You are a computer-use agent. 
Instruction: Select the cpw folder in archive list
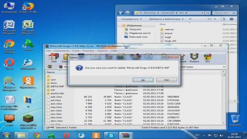(53, 80)
